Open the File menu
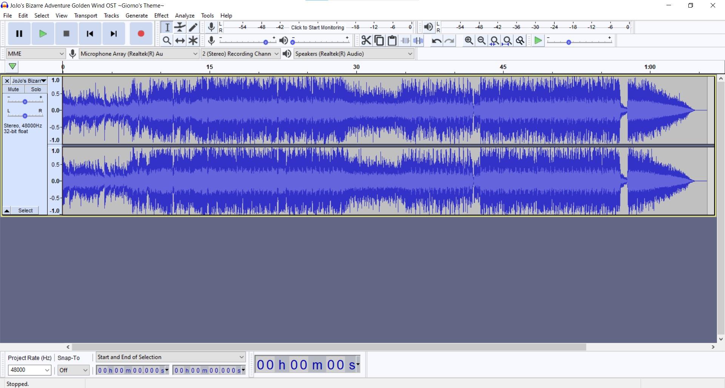The height and width of the screenshot is (388, 725). pyautogui.click(x=8, y=15)
